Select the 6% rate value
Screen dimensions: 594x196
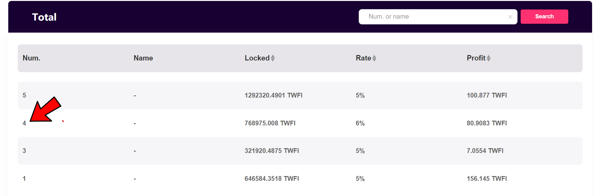360,123
